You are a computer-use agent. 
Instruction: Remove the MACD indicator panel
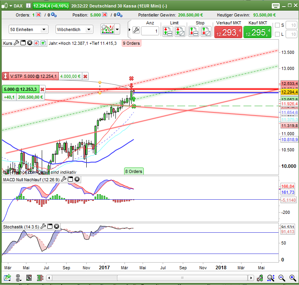pos(77,179)
